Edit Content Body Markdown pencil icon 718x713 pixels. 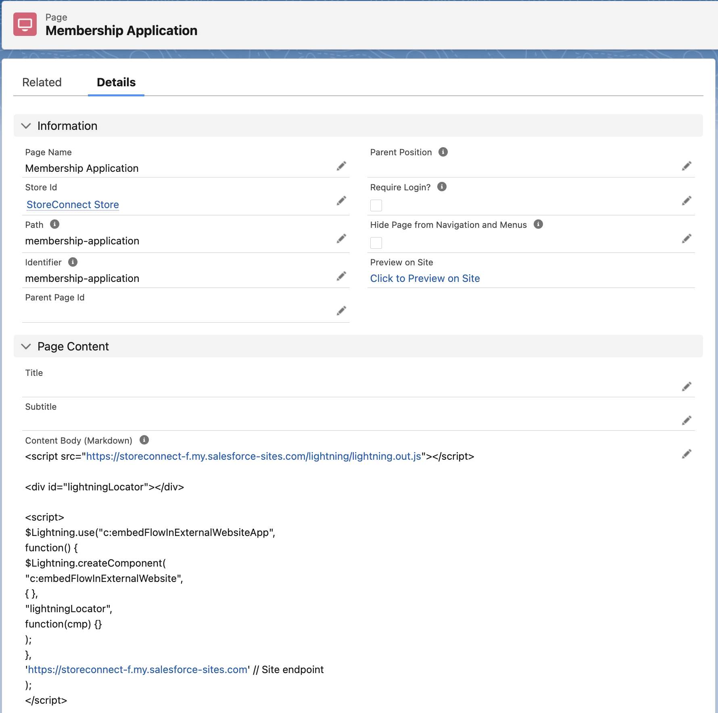[687, 454]
